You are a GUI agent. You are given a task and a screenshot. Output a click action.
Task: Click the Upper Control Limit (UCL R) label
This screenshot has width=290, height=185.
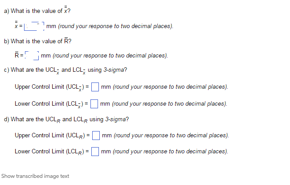50,136
